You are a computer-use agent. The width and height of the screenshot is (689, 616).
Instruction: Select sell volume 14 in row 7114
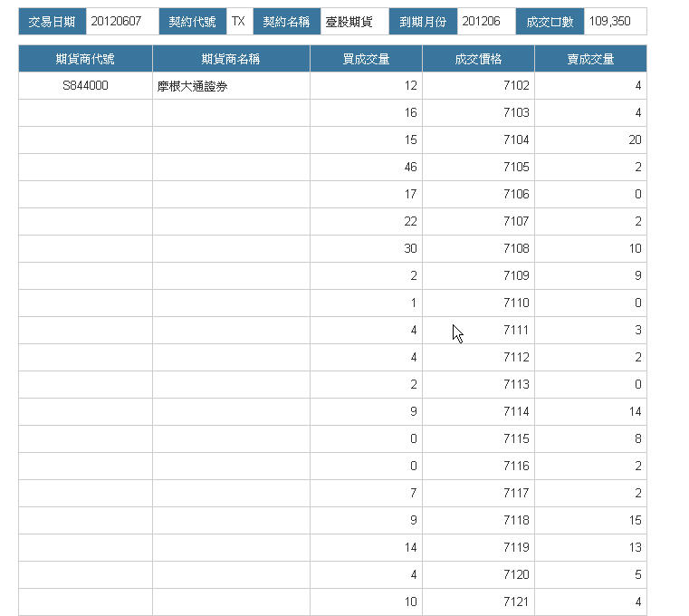[635, 411]
